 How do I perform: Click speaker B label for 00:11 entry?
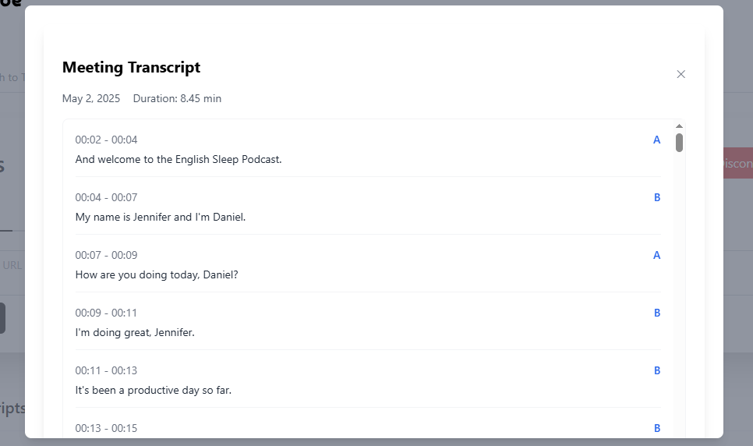click(656, 371)
